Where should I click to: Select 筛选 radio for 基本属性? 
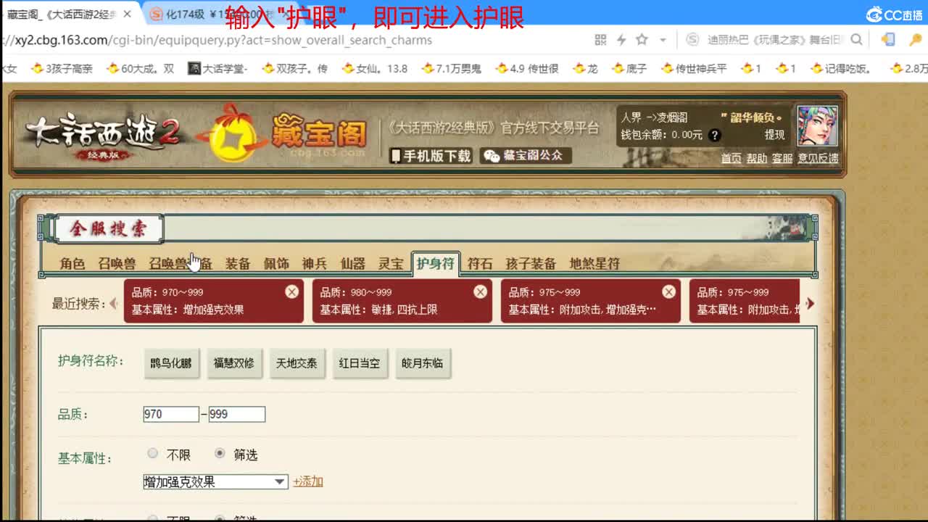[220, 454]
